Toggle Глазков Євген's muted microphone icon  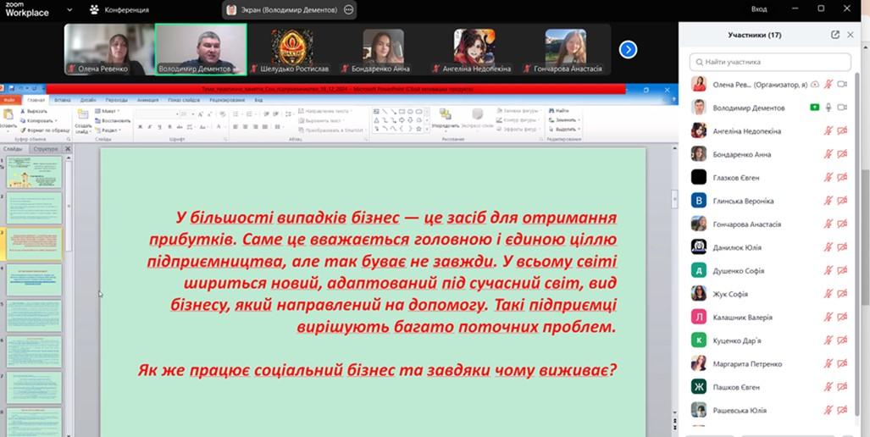point(828,178)
